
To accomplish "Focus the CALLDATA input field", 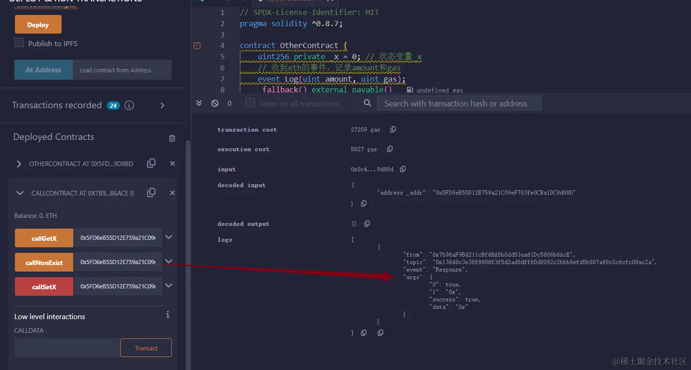I will tap(67, 348).
